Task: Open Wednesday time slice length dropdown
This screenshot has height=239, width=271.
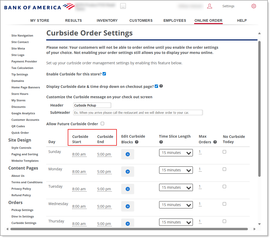Action: click(x=176, y=205)
